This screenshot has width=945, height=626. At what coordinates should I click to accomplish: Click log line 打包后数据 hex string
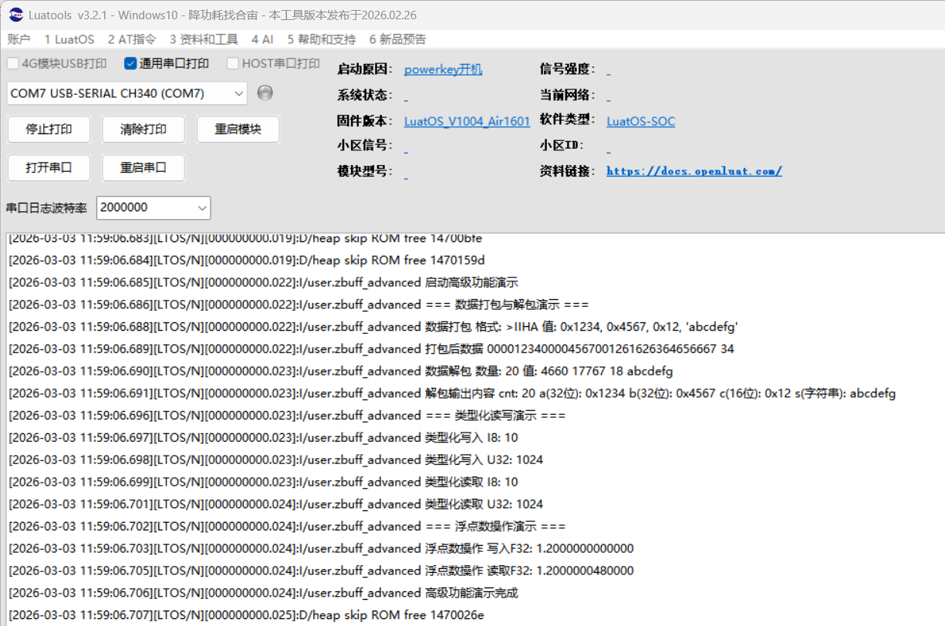click(x=371, y=349)
